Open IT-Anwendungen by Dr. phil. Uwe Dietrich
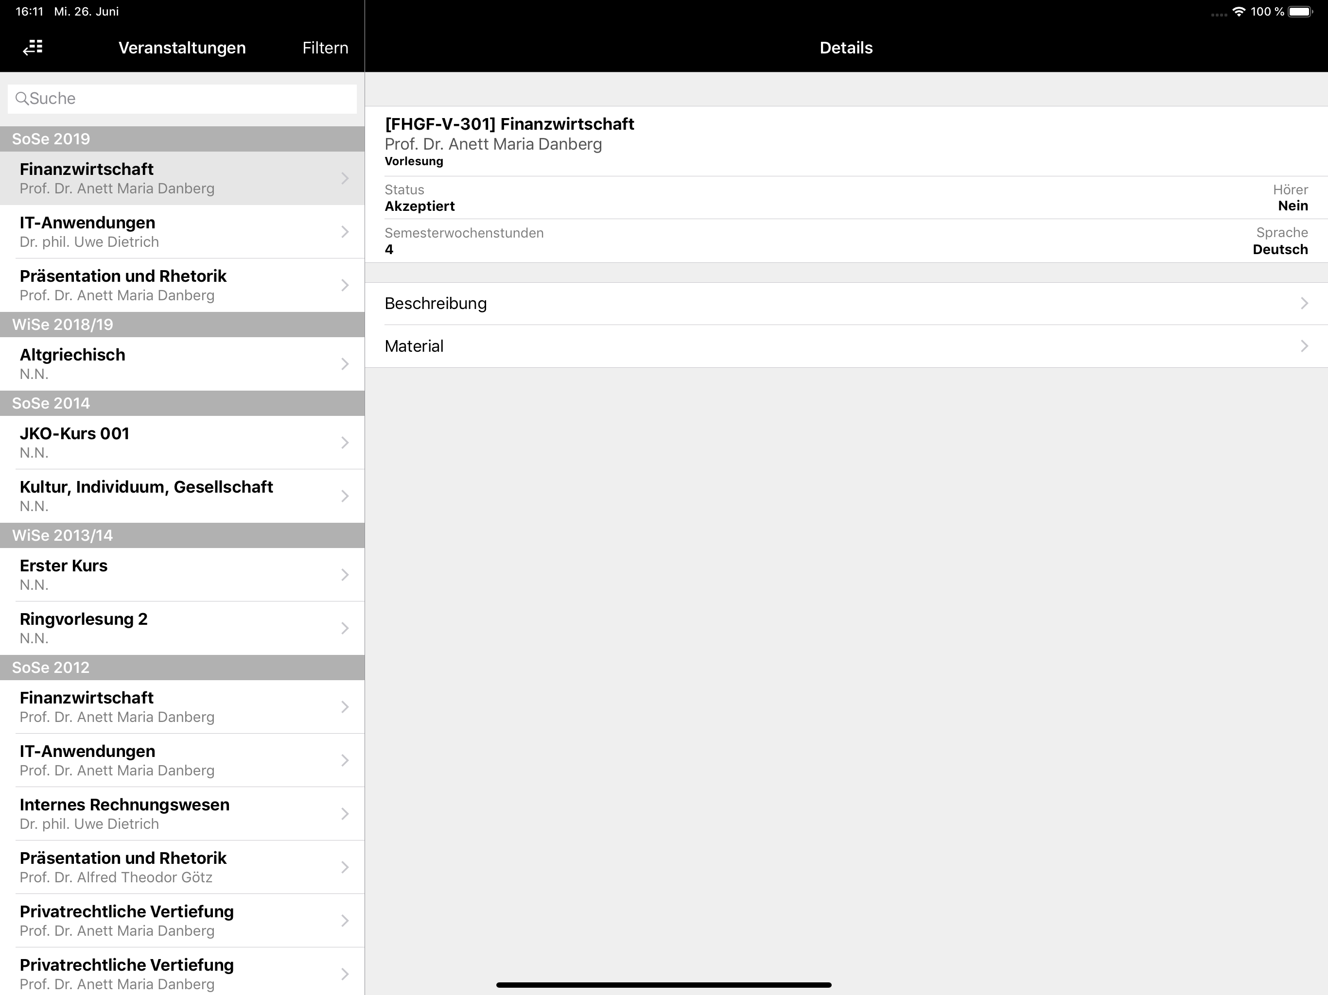 point(182,232)
